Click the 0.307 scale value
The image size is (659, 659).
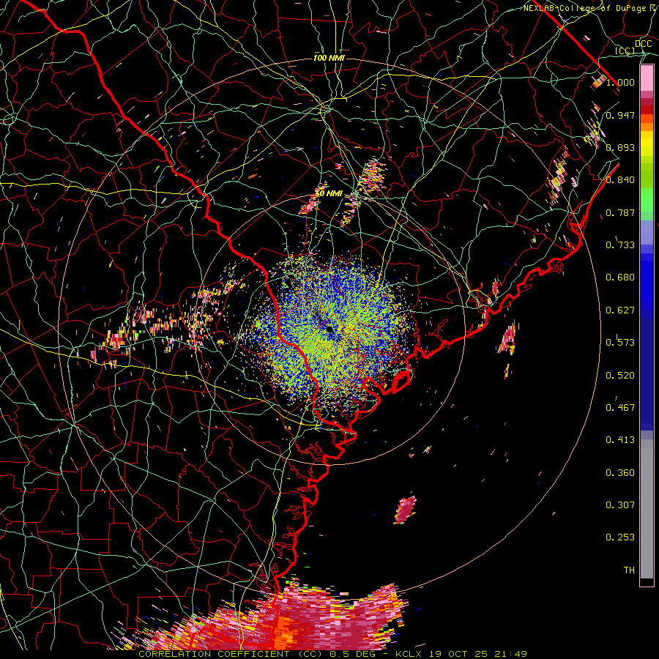point(620,505)
